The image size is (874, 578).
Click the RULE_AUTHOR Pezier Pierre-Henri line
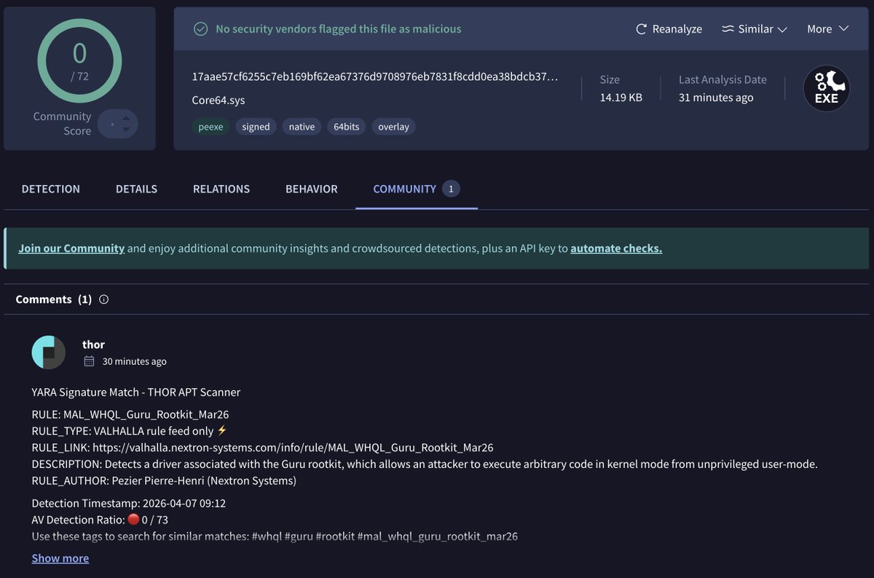click(164, 480)
